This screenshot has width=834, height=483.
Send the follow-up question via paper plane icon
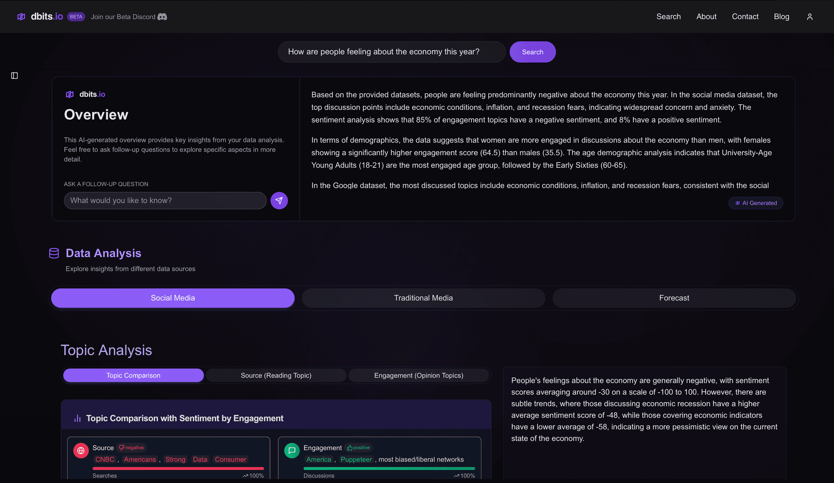[279, 200]
